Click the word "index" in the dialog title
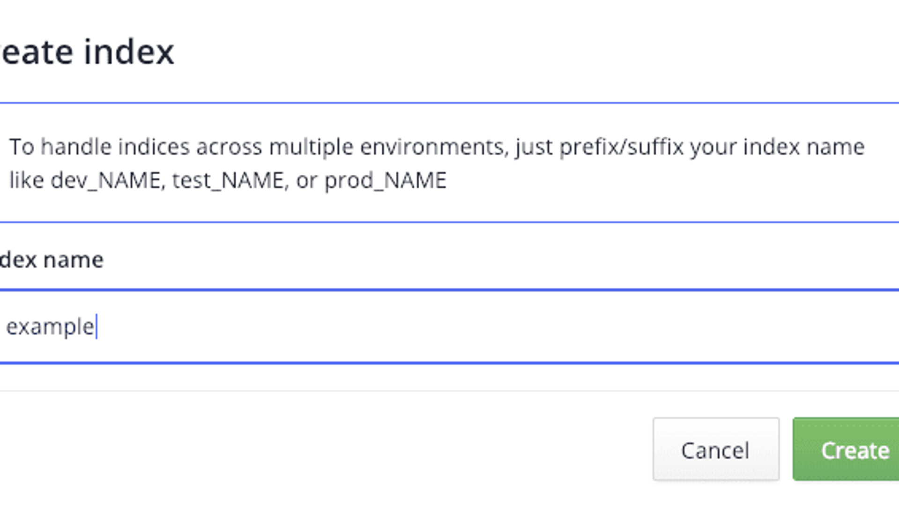 pos(129,52)
